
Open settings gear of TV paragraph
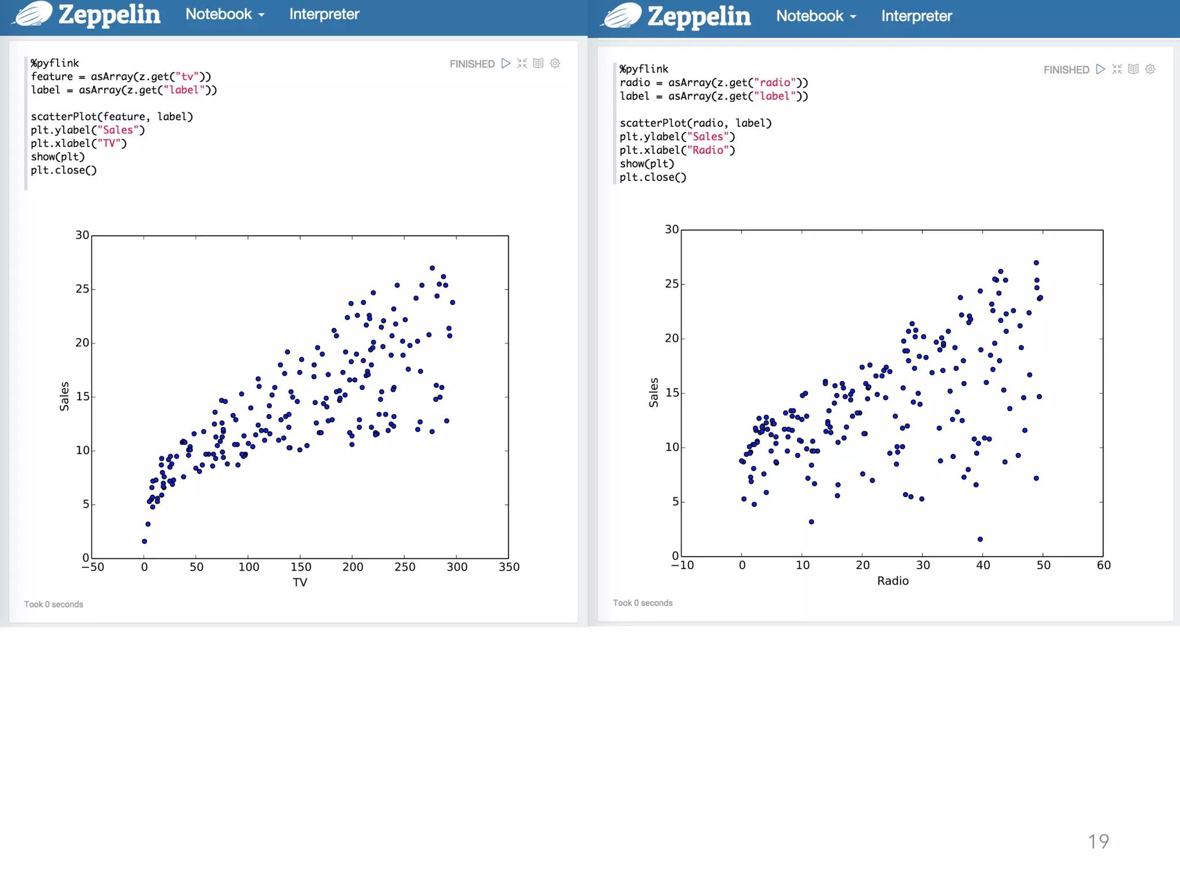(555, 63)
